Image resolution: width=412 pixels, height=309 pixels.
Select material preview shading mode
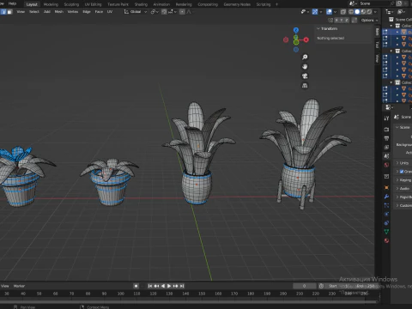coord(363,12)
